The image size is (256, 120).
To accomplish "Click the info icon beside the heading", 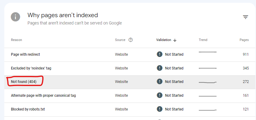I will point(16,17).
